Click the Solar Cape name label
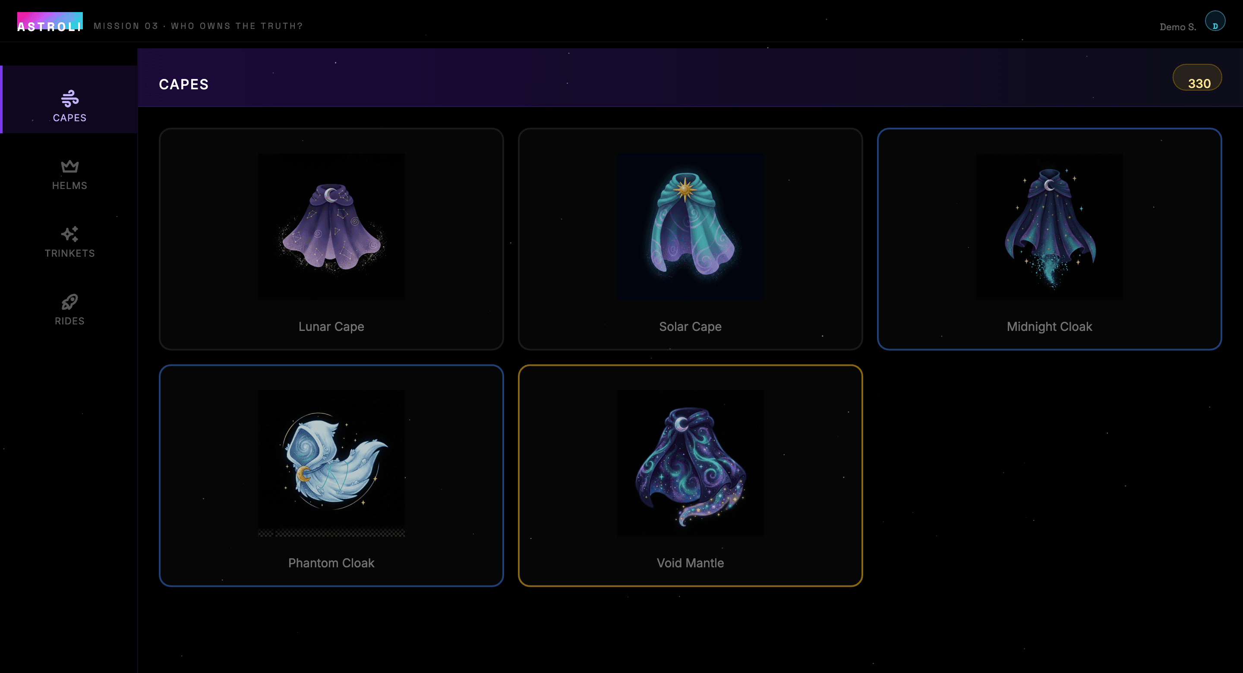The height and width of the screenshot is (673, 1243). click(x=690, y=327)
